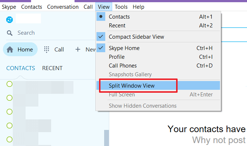Toggle Skype Home menu option

pos(158,48)
